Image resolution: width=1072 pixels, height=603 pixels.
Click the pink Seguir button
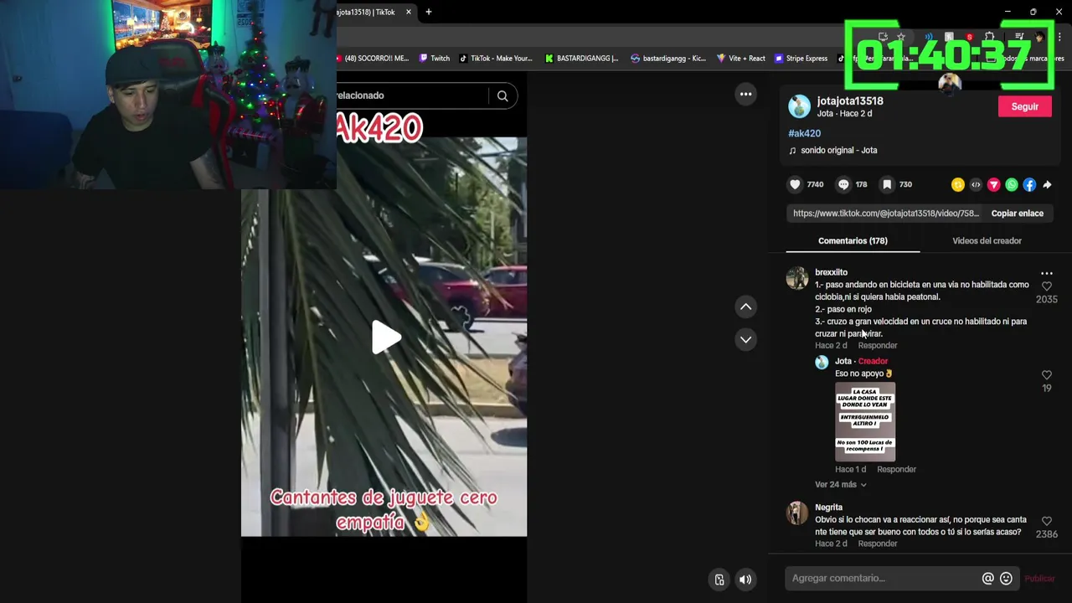(x=1025, y=106)
